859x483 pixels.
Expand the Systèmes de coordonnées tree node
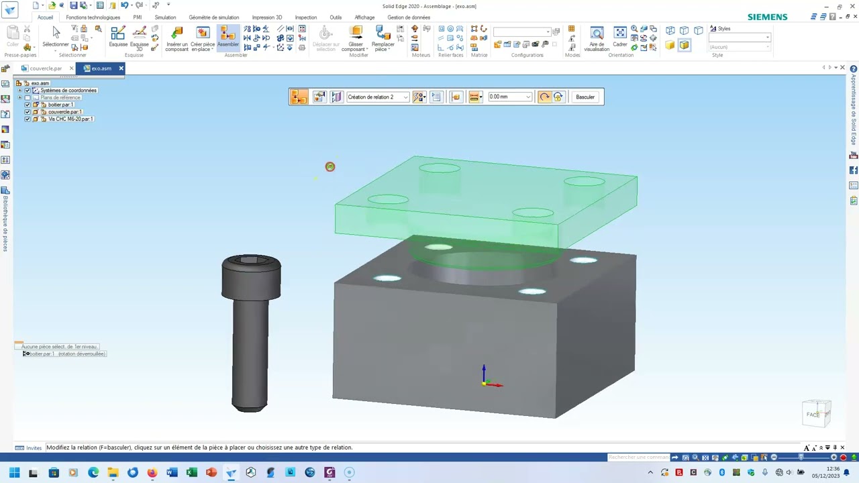(19, 91)
